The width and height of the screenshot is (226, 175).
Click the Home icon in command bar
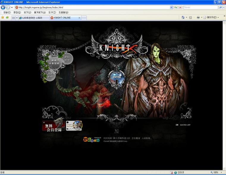(x=183, y=17)
